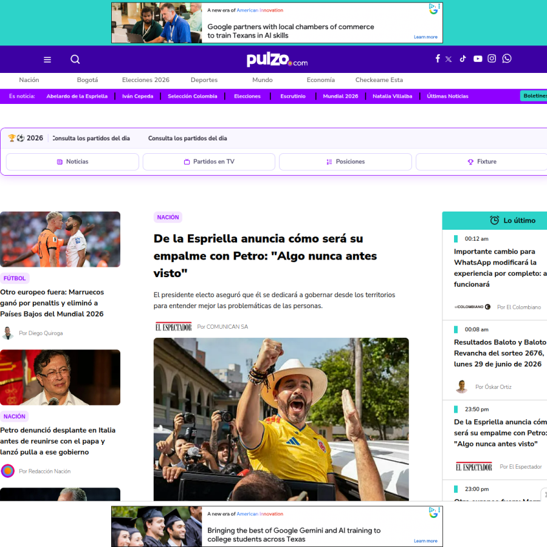Select the Partidos en TV tab
Image resolution: width=547 pixels, height=547 pixels.
pos(209,162)
